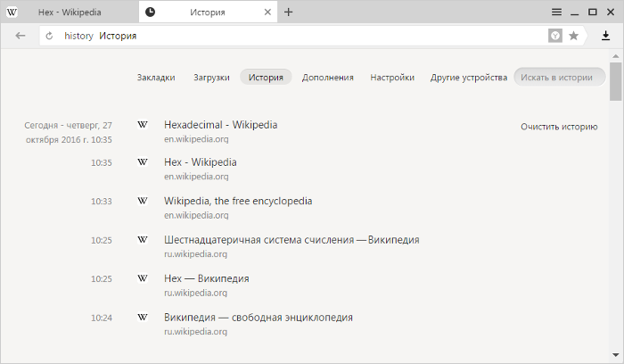This screenshot has height=364, width=624.
Task: Open a new tab with plus button
Action: pyautogui.click(x=288, y=12)
